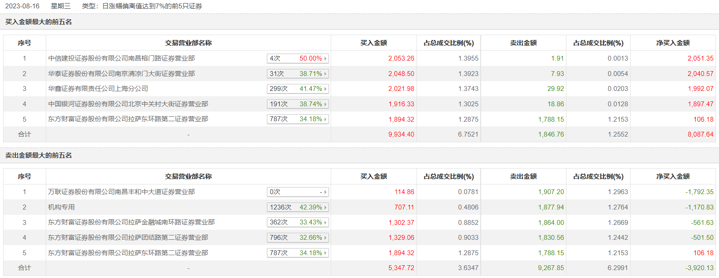Click 华鑫证券有限责任公司上海分公司 branch name
The image size is (719, 278).
coord(98,89)
